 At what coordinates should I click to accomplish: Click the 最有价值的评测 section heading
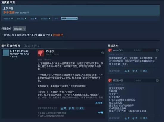tap(11, 46)
